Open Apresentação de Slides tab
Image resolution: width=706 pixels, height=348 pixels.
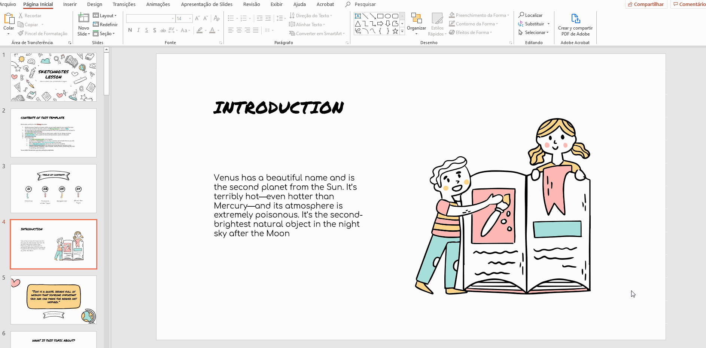pos(207,4)
